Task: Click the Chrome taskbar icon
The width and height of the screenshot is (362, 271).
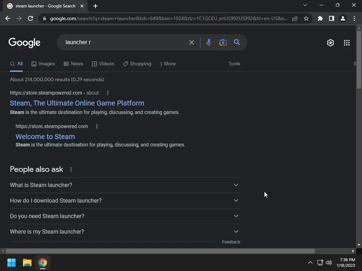Action: pos(43,263)
